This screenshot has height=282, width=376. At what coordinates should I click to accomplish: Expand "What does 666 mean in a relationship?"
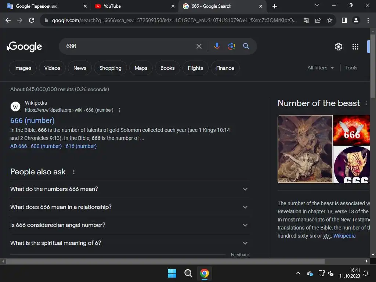[x=130, y=207]
